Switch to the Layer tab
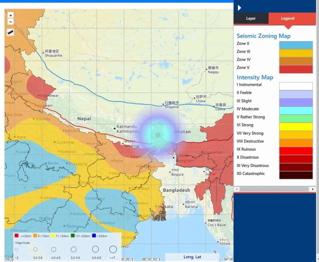 coord(251,18)
